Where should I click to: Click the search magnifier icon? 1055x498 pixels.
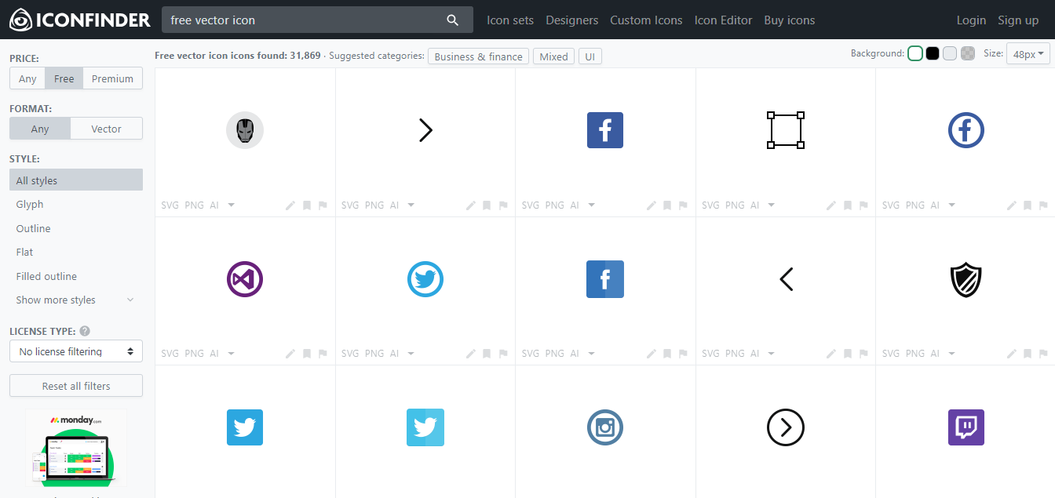(x=452, y=20)
